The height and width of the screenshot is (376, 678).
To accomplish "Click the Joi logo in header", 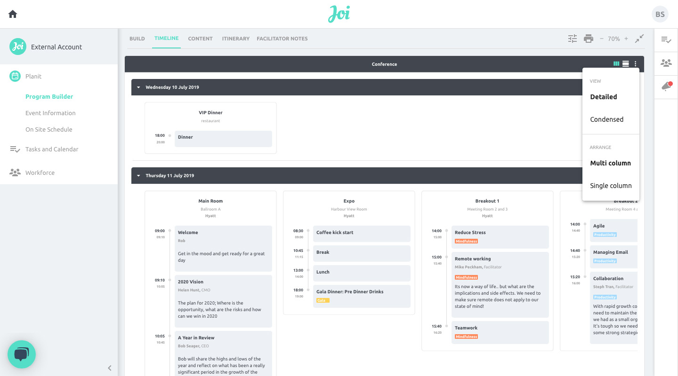I will coord(339,14).
